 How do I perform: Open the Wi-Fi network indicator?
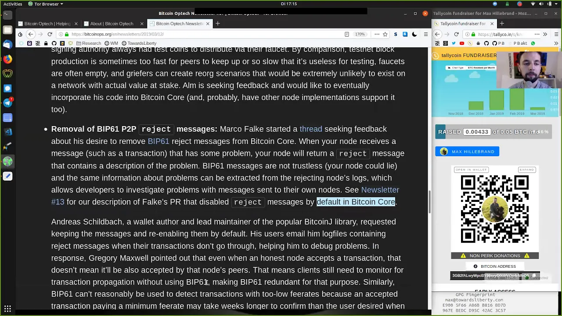point(533,4)
